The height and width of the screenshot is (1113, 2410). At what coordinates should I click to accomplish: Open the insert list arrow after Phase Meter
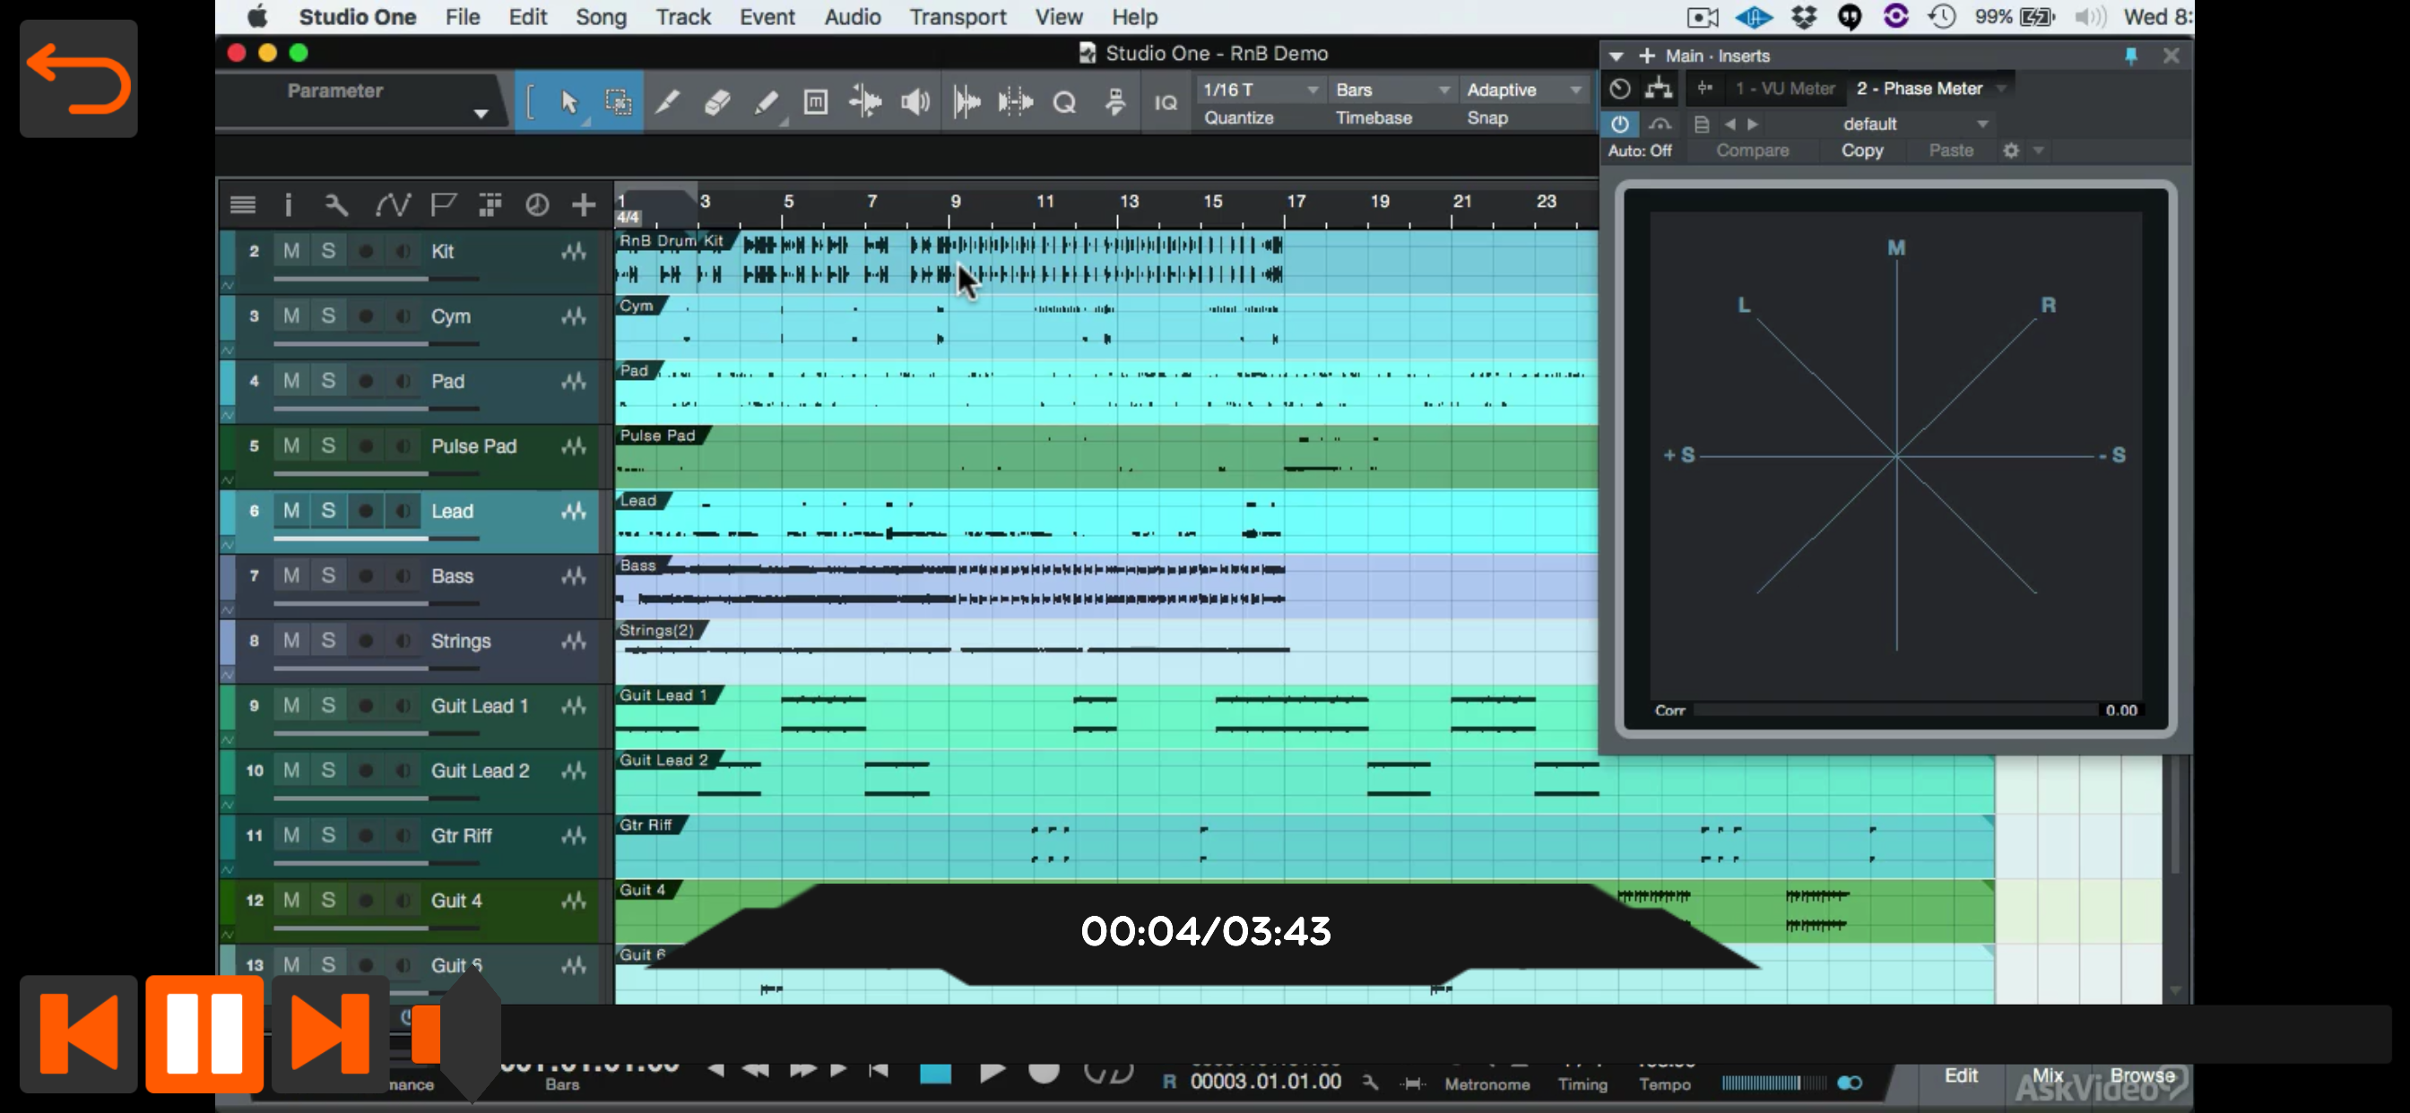coord(2001,89)
